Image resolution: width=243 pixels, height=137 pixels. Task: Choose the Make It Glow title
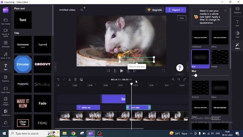[23, 104]
